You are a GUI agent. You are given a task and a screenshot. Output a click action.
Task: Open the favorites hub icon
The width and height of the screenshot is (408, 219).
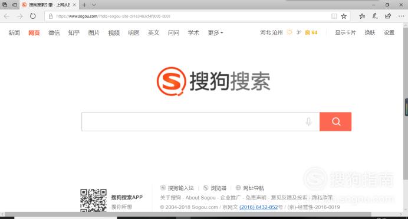[362, 16]
